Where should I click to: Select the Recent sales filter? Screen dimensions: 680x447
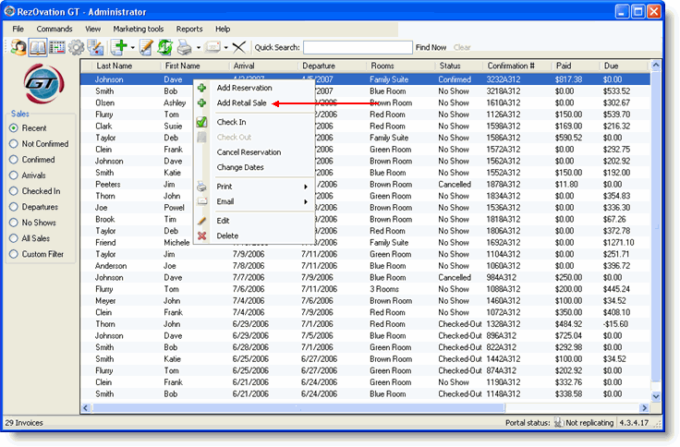[x=28, y=128]
